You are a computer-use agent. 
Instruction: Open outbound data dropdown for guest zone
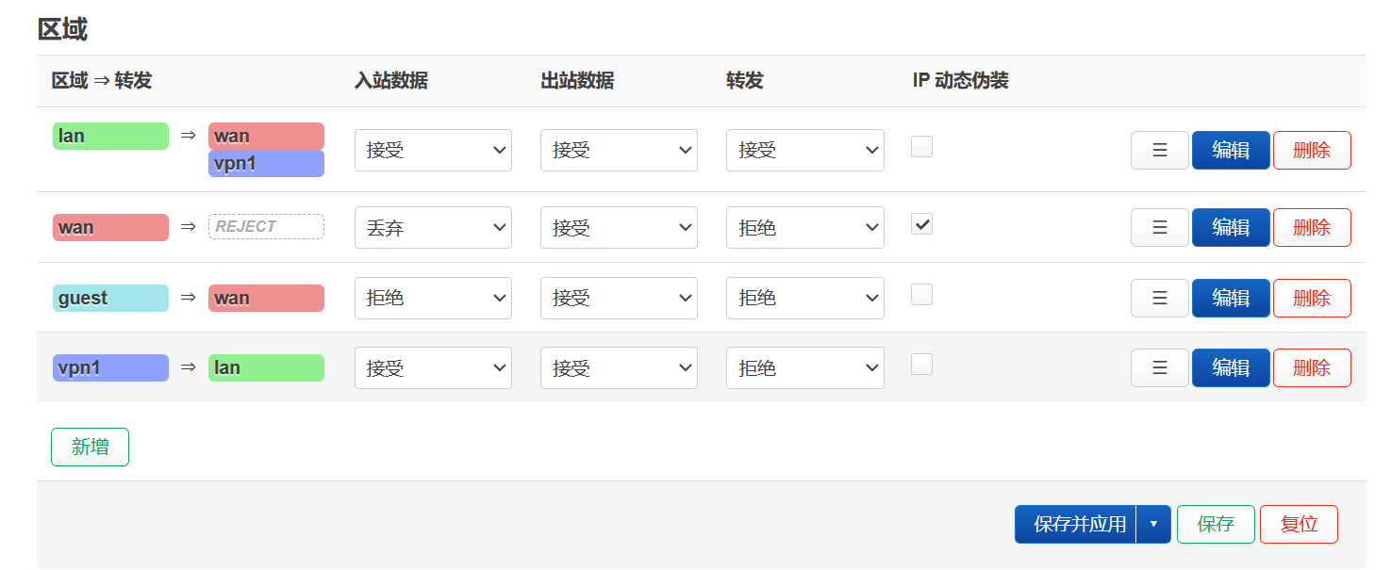tap(619, 298)
